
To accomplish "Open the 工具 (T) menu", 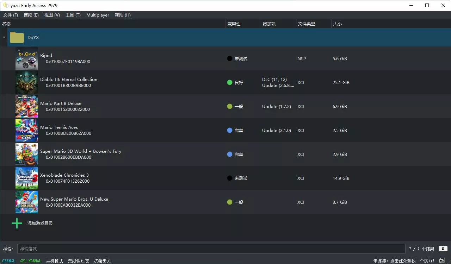I will point(73,15).
